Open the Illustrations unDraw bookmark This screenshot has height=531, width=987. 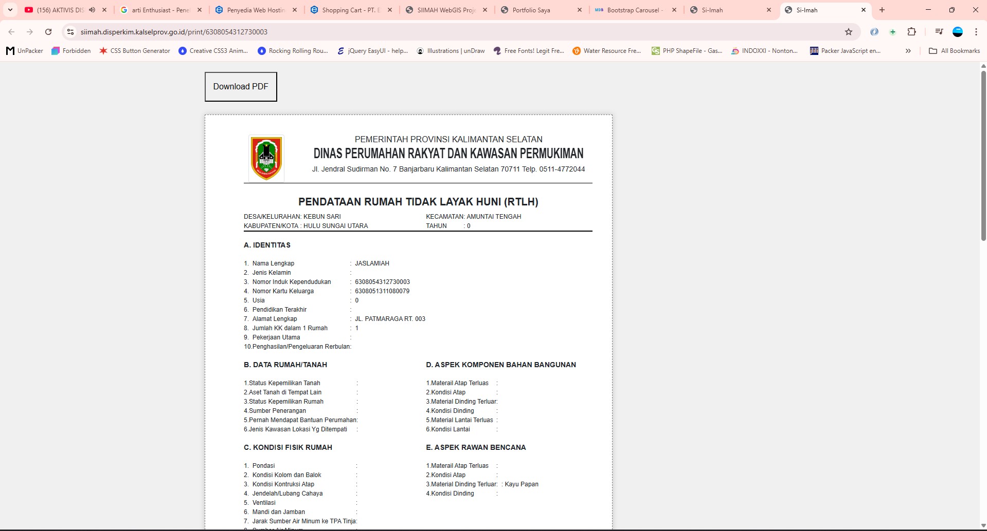[x=450, y=51]
